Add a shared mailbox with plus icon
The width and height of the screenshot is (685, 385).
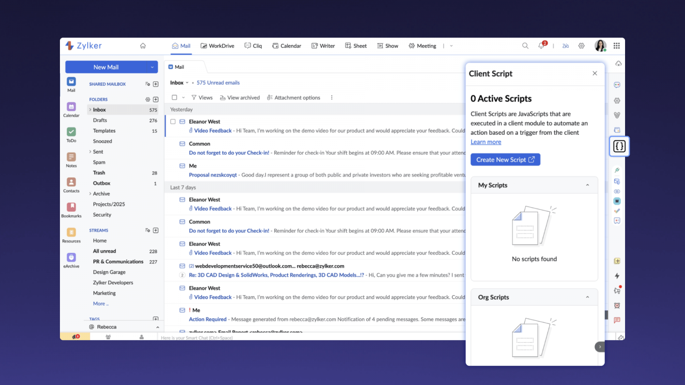(x=156, y=84)
